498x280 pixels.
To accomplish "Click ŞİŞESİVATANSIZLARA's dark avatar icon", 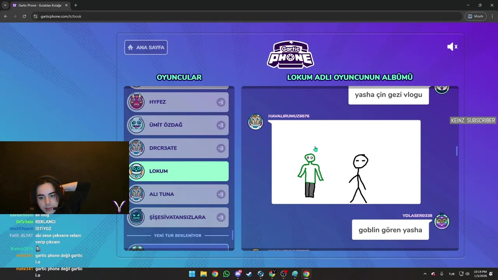I will coord(137,217).
